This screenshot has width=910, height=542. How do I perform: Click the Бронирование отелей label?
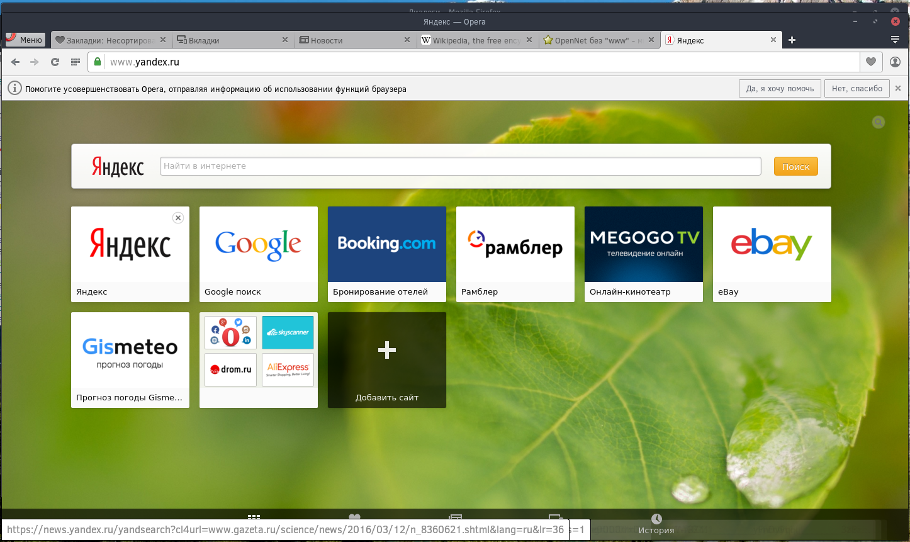tap(380, 291)
